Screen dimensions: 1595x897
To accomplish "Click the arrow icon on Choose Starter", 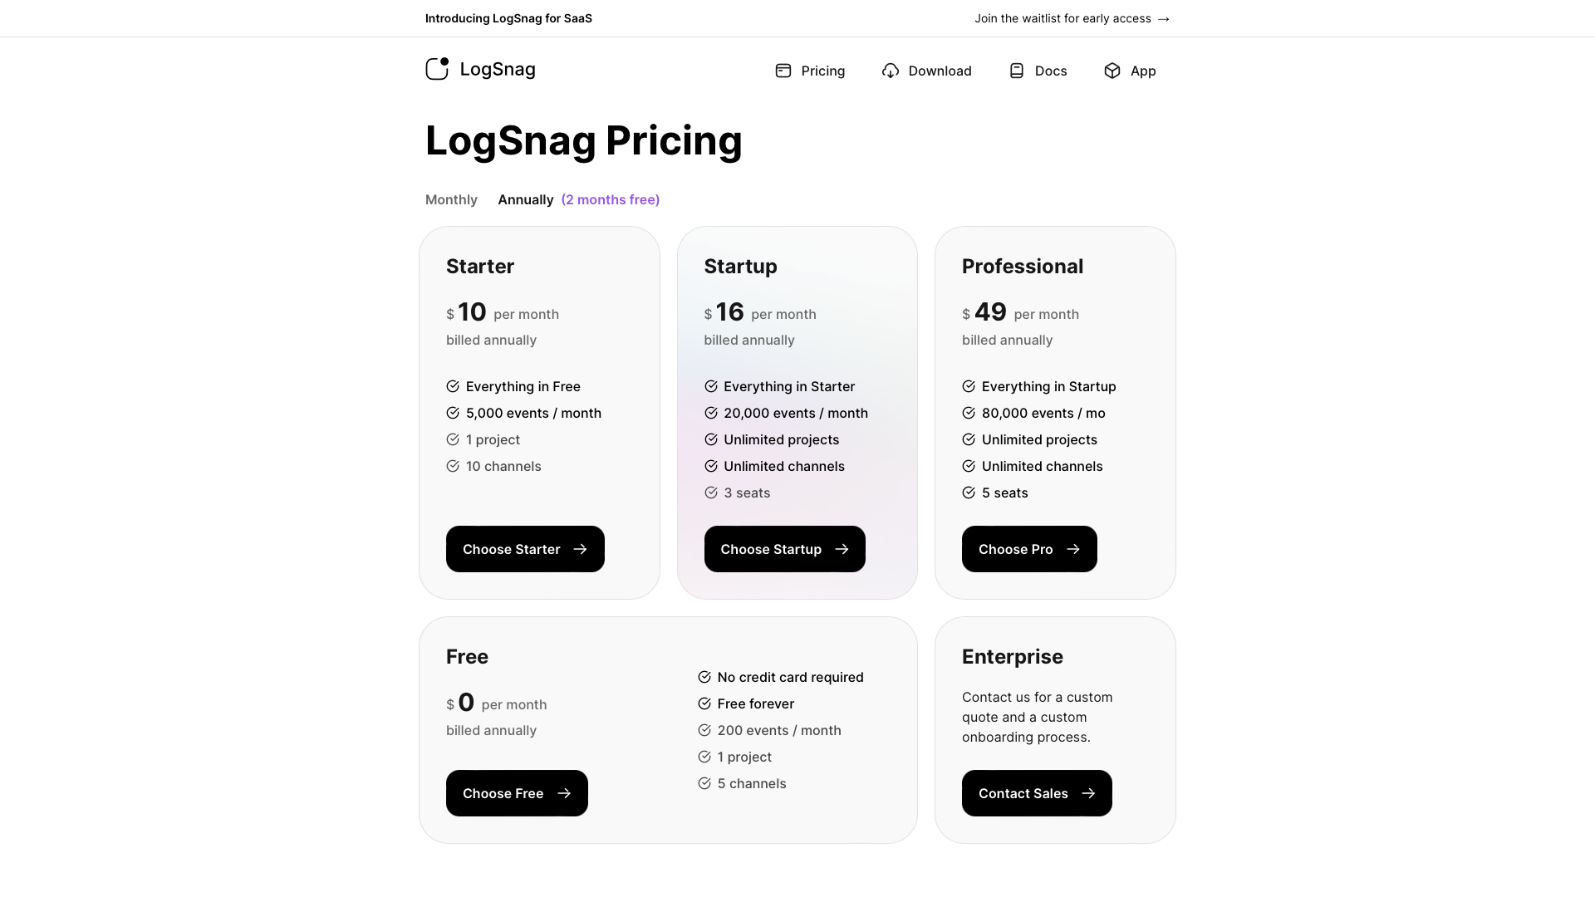I will [580, 549].
